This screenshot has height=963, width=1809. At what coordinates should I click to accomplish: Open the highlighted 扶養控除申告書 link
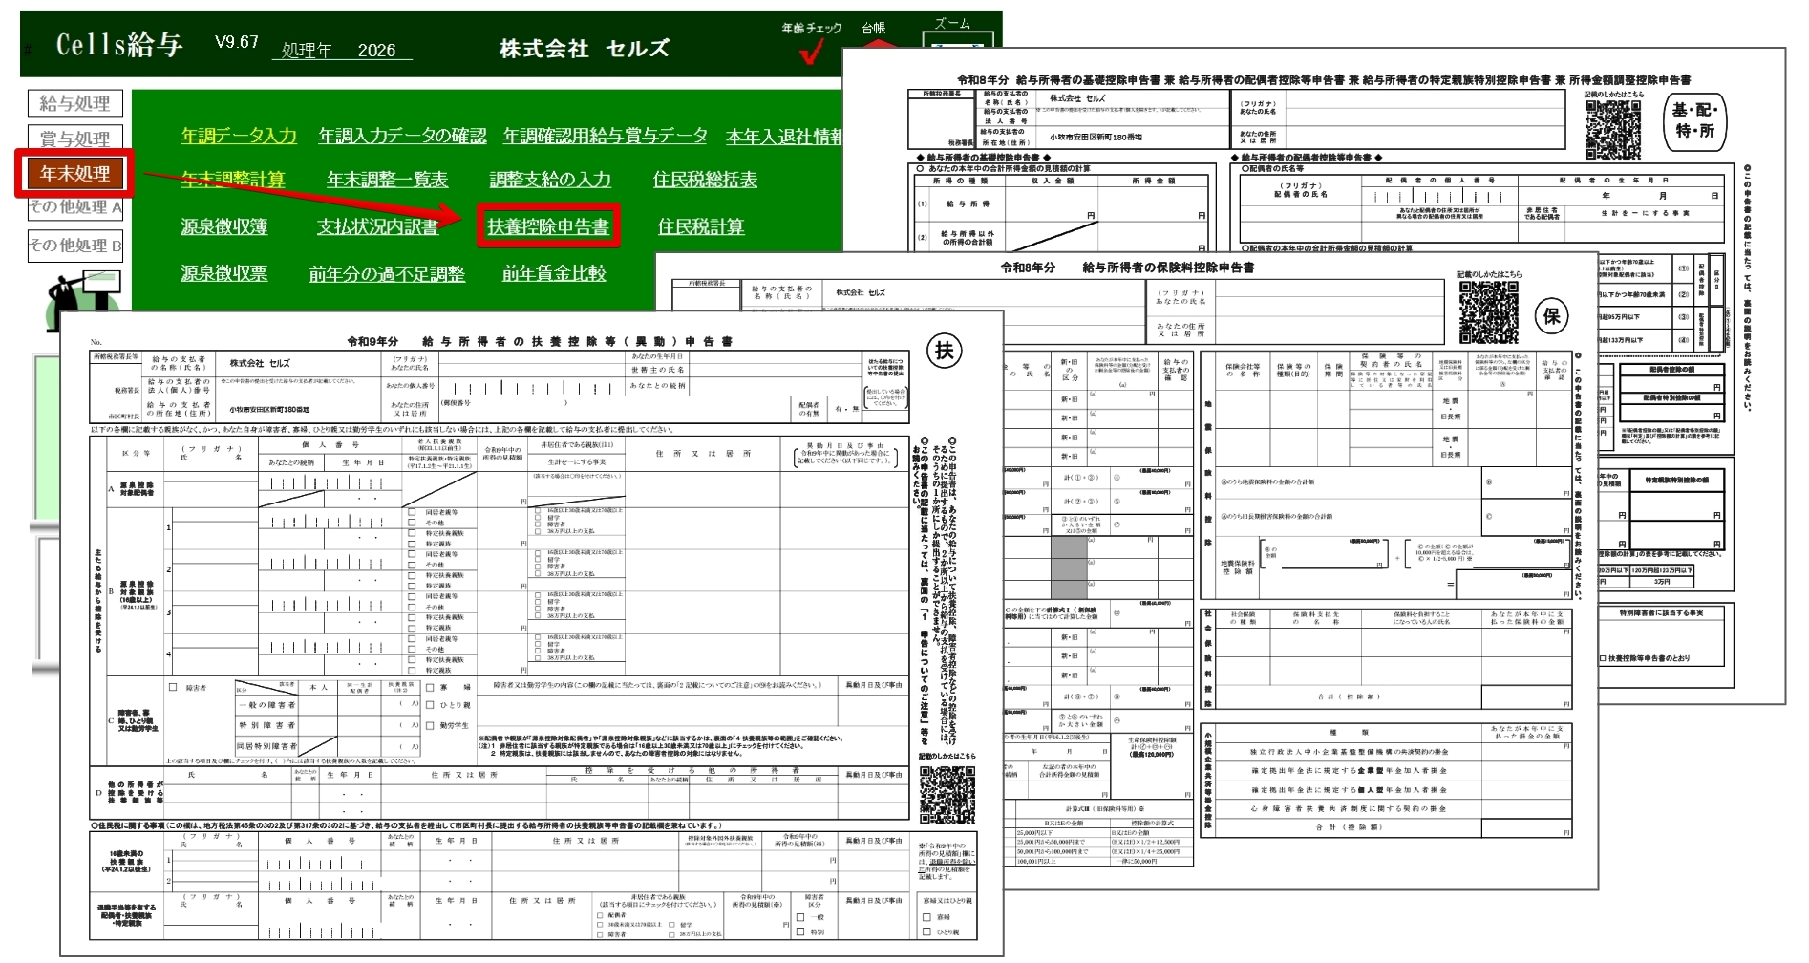pos(548,226)
